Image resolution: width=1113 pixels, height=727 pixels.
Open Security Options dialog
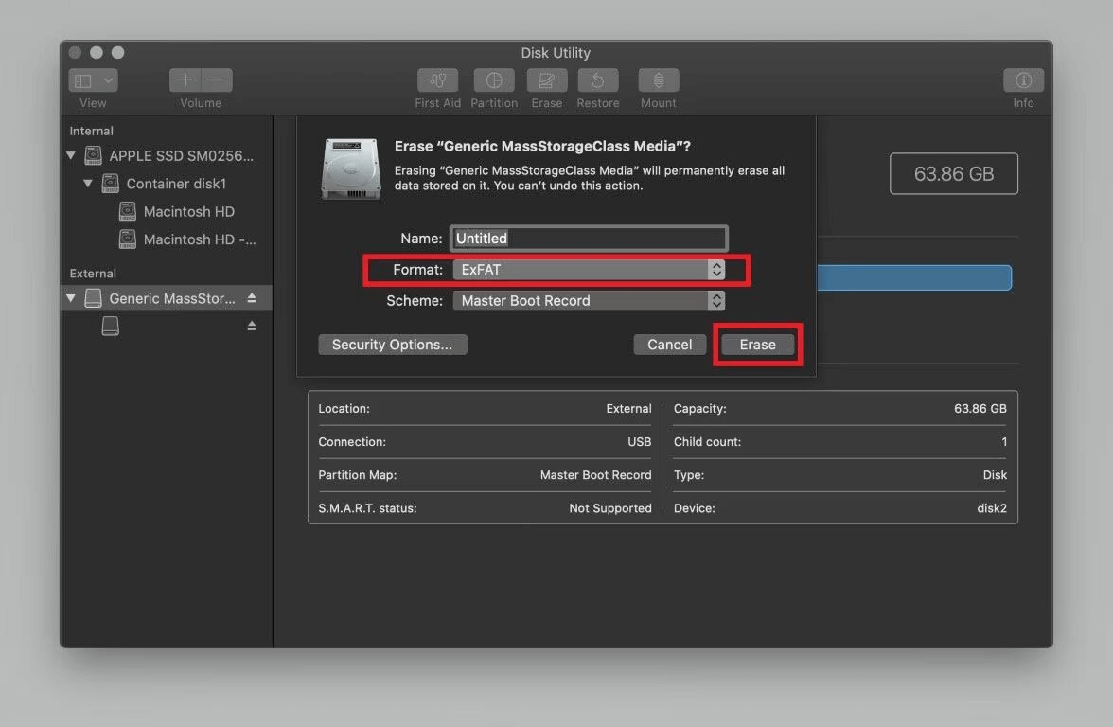[392, 344]
